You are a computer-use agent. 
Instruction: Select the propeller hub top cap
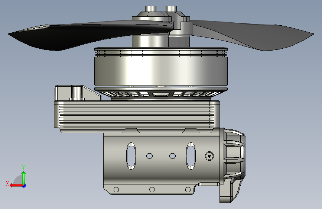coord(161,14)
